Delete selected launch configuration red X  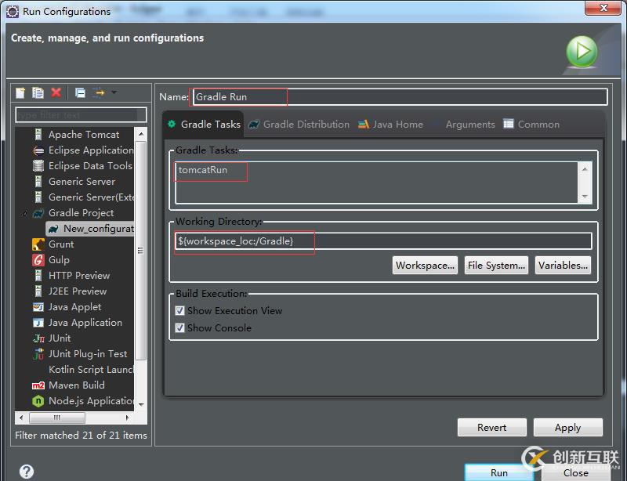point(56,92)
